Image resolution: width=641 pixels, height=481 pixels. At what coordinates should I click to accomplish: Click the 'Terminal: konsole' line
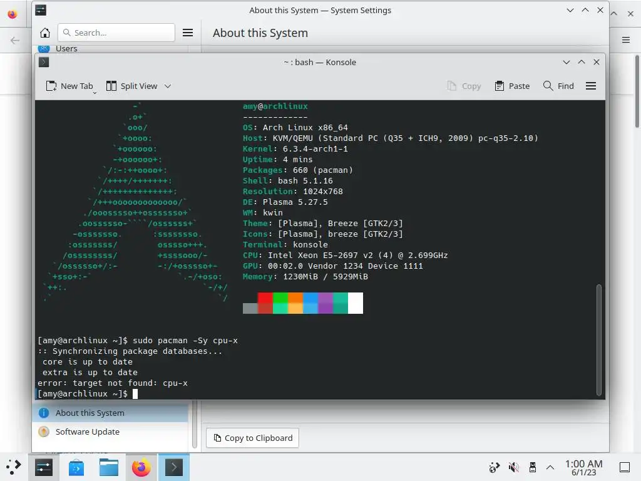(x=285, y=245)
